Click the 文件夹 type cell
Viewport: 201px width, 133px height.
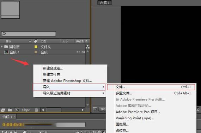[45, 47]
